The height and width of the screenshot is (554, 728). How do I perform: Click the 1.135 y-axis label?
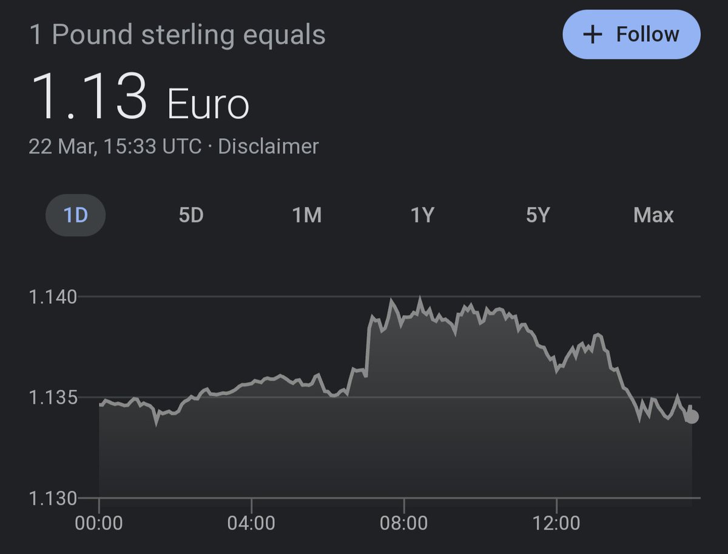tap(53, 398)
